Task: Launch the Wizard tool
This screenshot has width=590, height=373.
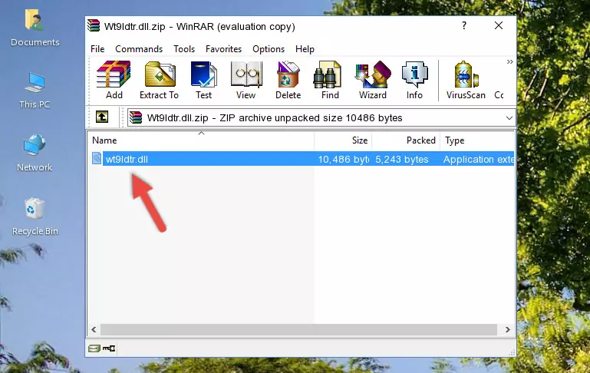Action: (373, 80)
